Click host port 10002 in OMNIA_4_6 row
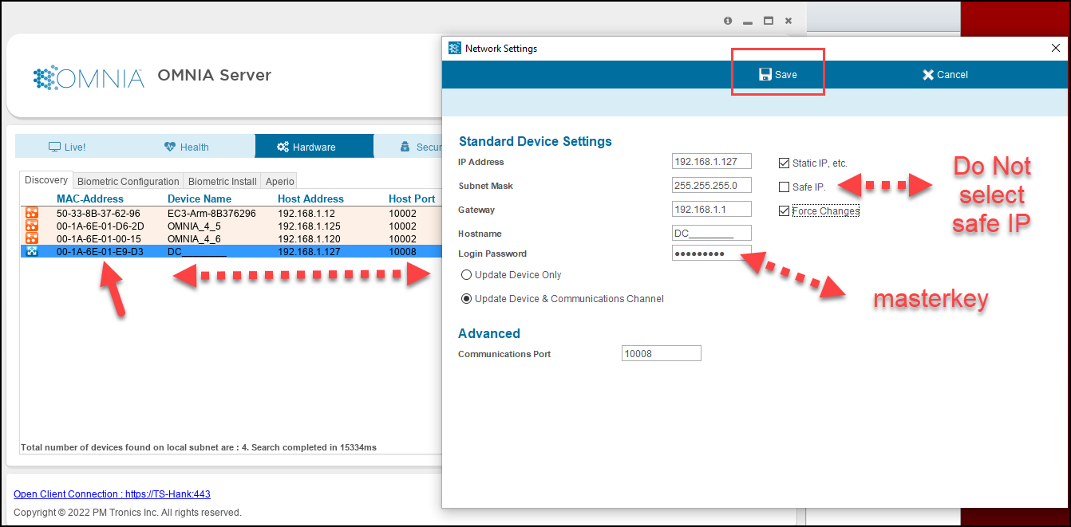Screen dimensions: 1071x527 [x=403, y=238]
